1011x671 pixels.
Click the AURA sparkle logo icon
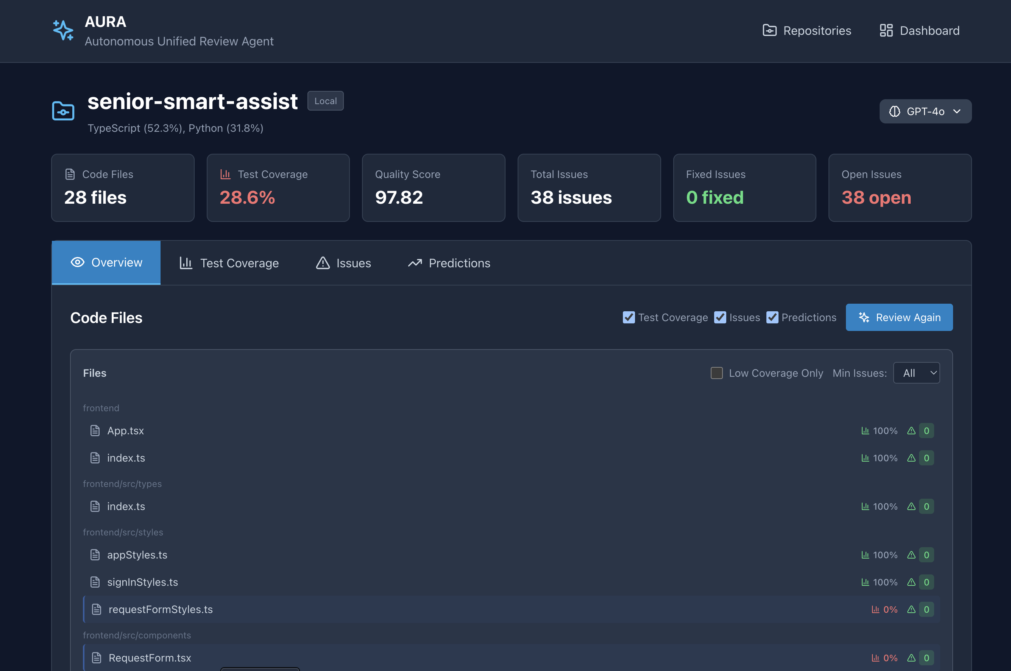[x=63, y=30]
